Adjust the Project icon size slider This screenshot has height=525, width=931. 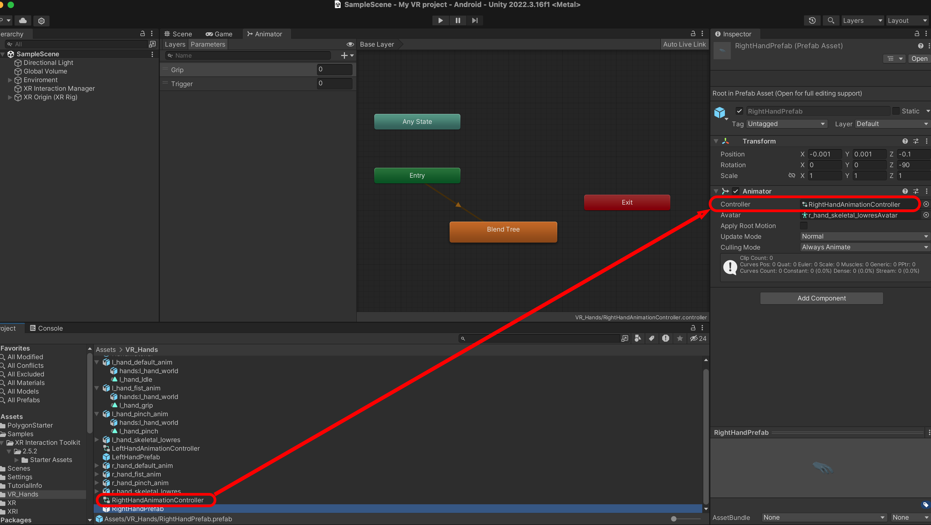coord(674,519)
